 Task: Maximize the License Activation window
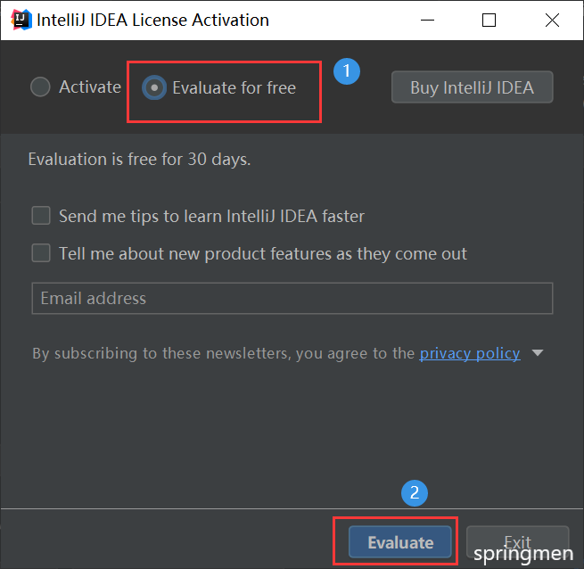[x=489, y=21]
